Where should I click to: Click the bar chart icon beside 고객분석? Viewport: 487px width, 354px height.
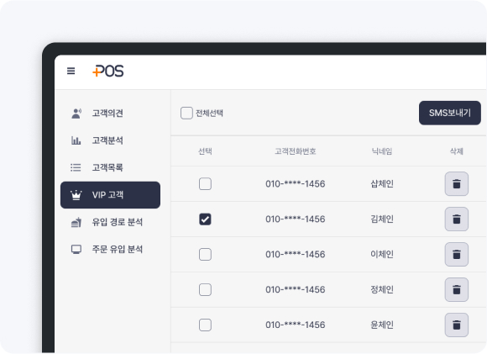pyautogui.click(x=76, y=140)
